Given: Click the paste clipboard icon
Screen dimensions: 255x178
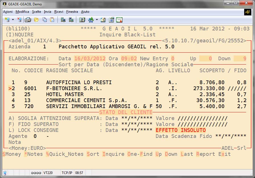Looking at the screenshot, I should click(52, 20).
